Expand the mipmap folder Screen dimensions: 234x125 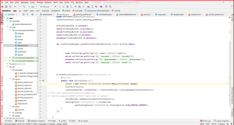tap(10, 112)
